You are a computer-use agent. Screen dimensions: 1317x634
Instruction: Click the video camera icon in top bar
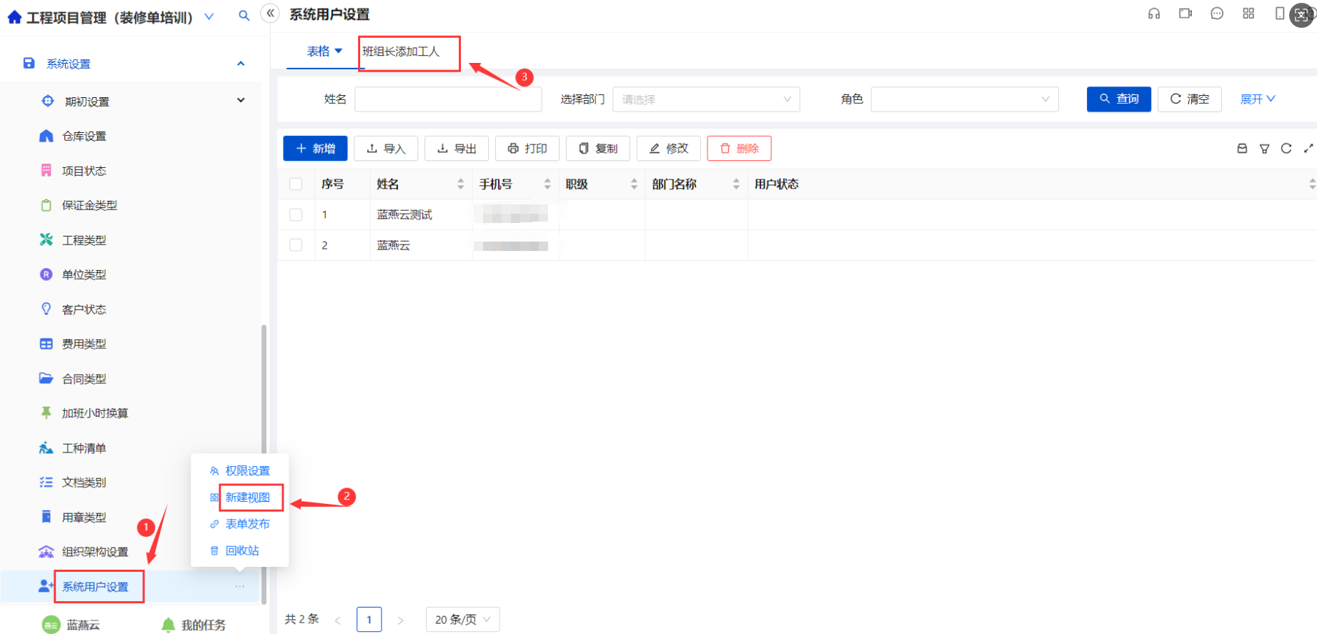pos(1186,14)
